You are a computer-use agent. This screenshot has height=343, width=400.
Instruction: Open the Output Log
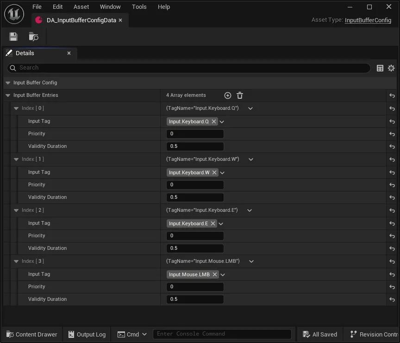[x=87, y=334]
